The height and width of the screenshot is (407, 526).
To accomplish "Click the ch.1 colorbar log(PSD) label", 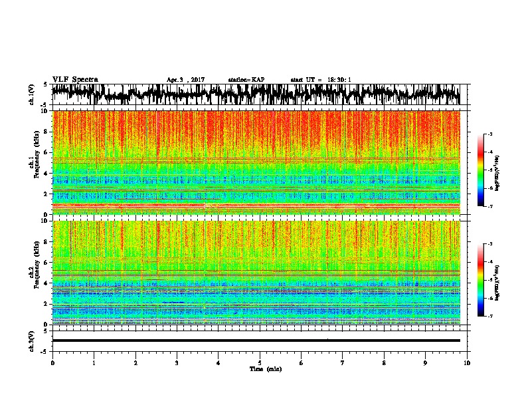I will (x=497, y=174).
